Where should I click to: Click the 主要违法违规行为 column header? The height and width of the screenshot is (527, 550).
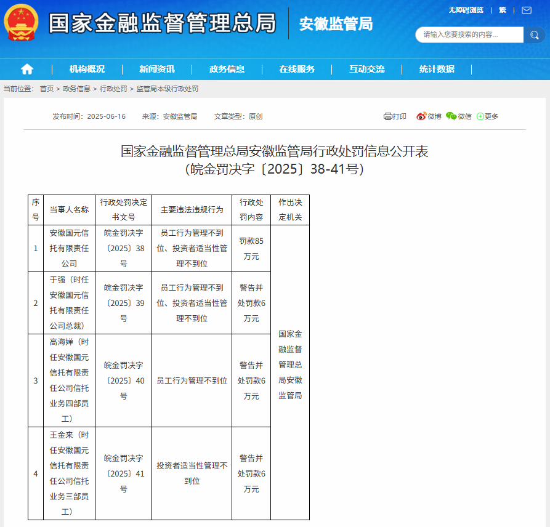click(x=192, y=210)
